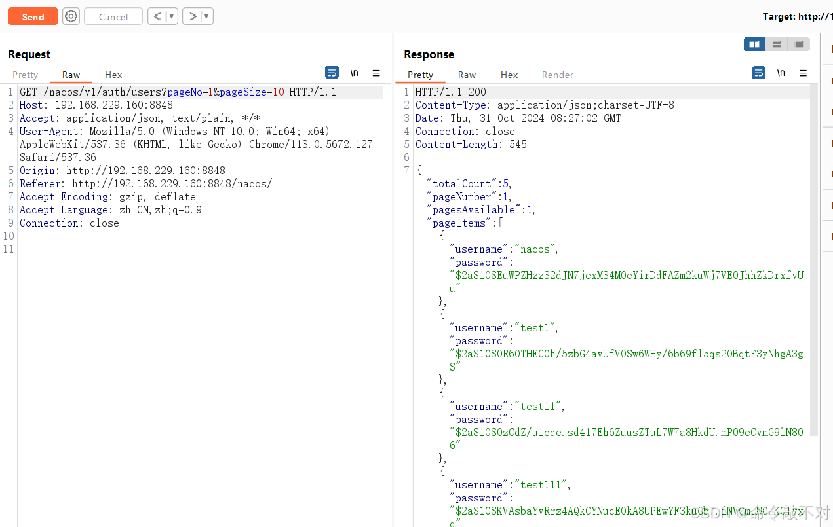Click the Accept-Language header line

pos(111,210)
